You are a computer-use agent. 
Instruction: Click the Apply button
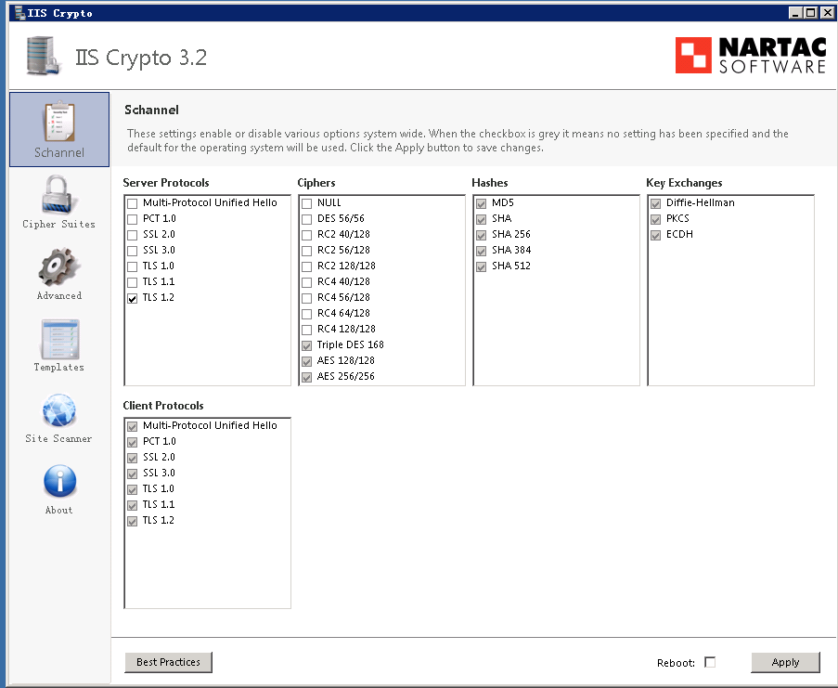[785, 662]
